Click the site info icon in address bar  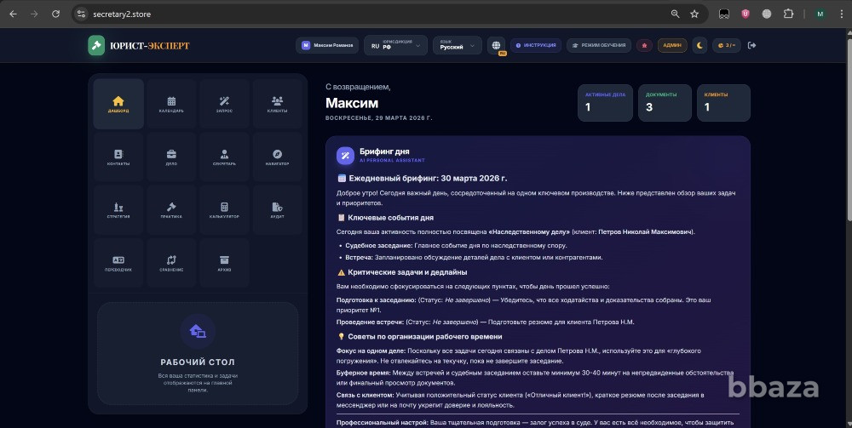tap(82, 14)
